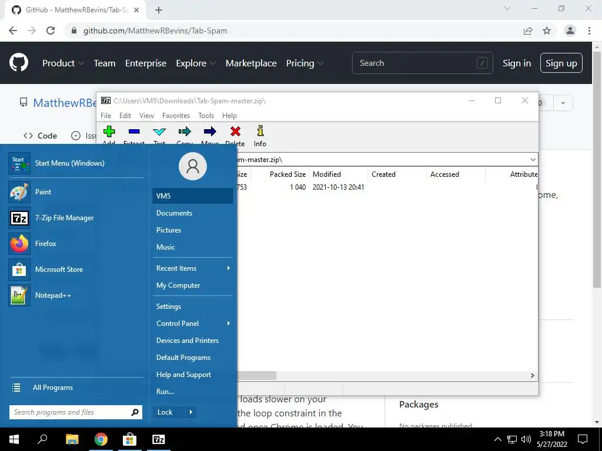This screenshot has width=602, height=451.
Task: Open Notepad++ from the Start menu
Action: tap(76, 295)
